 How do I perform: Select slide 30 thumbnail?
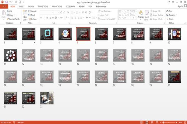[174, 77]
